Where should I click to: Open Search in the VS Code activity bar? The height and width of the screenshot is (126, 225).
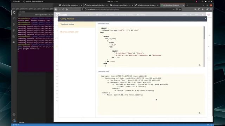pos(14,19)
